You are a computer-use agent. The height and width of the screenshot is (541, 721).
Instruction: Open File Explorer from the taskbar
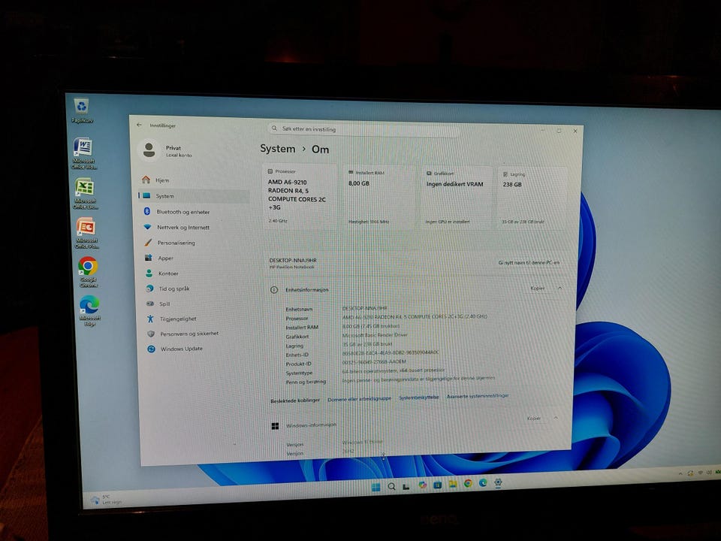[453, 484]
